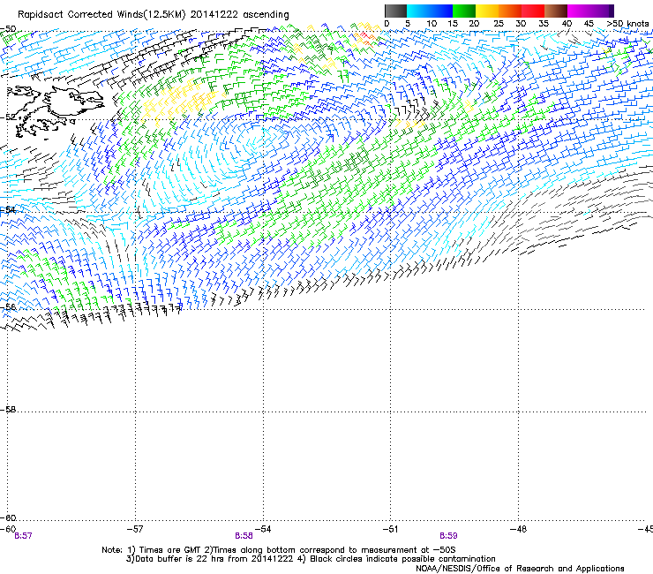The width and height of the screenshot is (653, 574).
Task: Click the orange 25-30 knots legend swatch
Action: pos(509,11)
